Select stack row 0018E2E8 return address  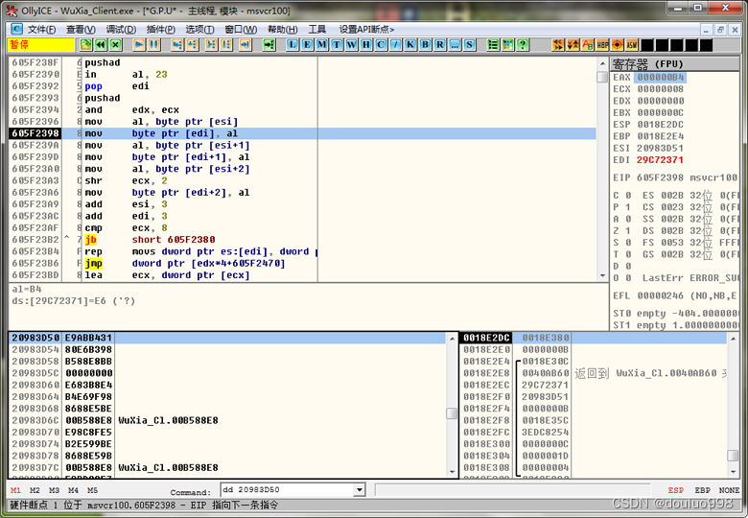(594, 373)
